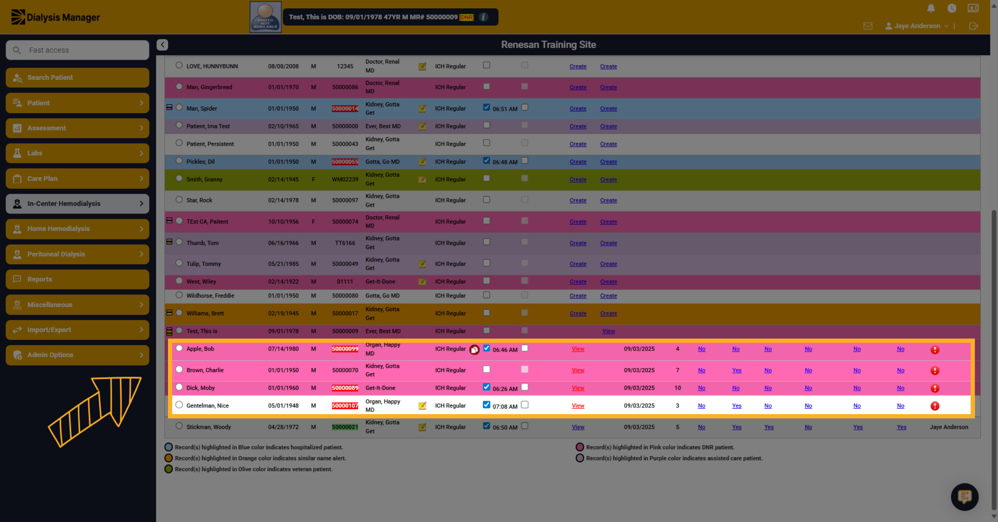Viewport: 998px width, 522px height.
Task: Open the Reports menu item
Action: pyautogui.click(x=77, y=279)
